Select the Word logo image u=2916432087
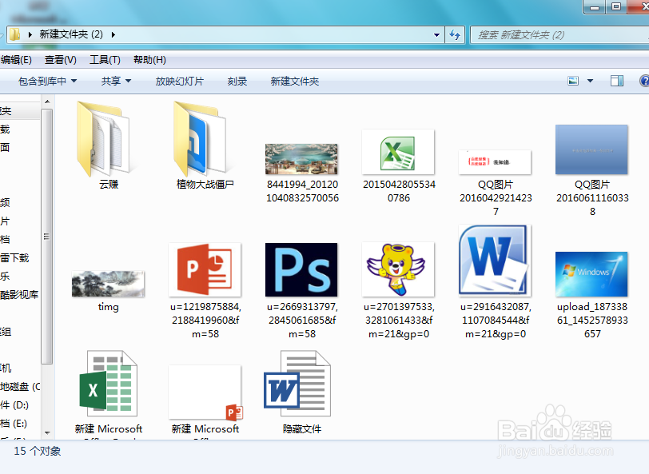Image resolution: width=649 pixels, height=474 pixels. click(x=495, y=261)
